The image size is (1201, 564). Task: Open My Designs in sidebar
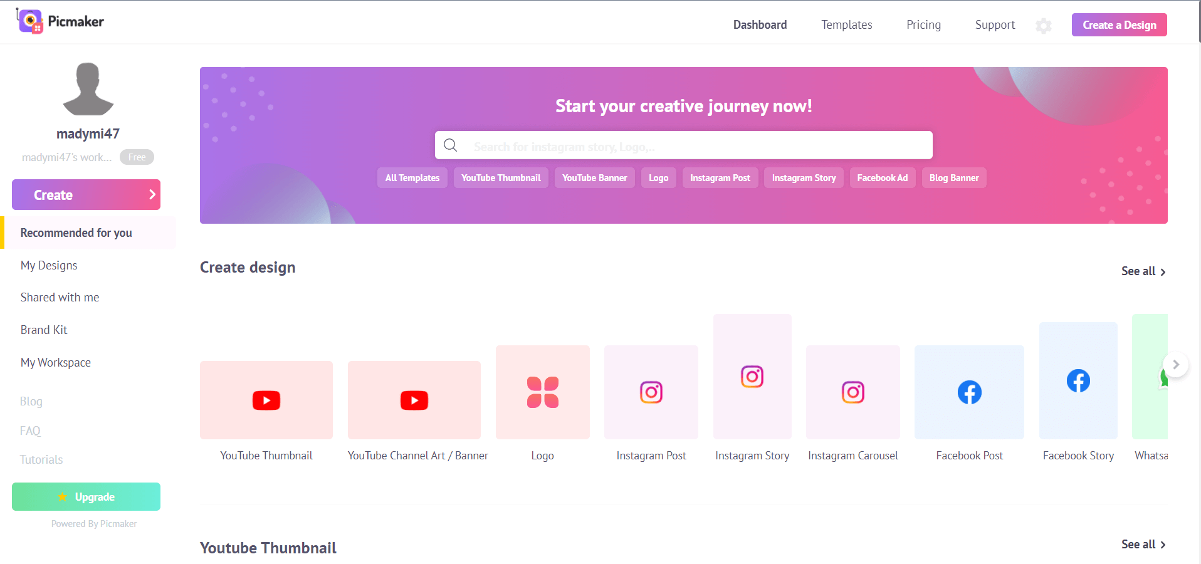pyautogui.click(x=49, y=265)
